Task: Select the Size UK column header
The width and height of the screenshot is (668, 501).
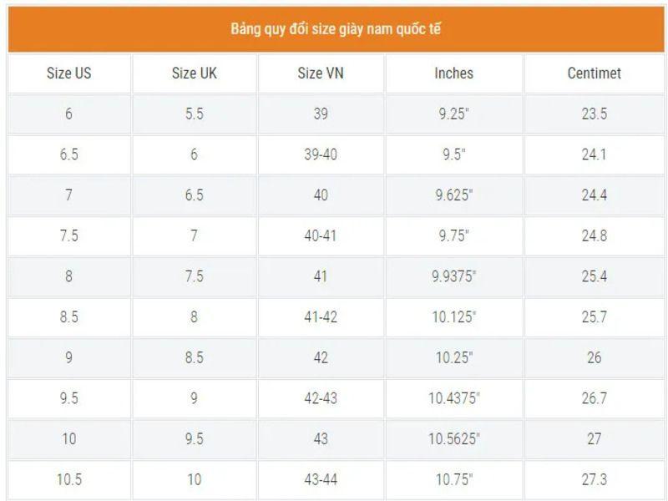Action: [194, 73]
